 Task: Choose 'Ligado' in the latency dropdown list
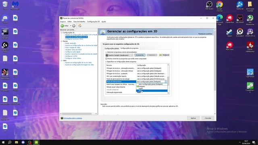[152, 89]
